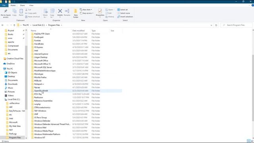Image resolution: width=254 pixels, height=143 pixels.
Task: Expand path chevron after This PC
Action: [x=31, y=25]
